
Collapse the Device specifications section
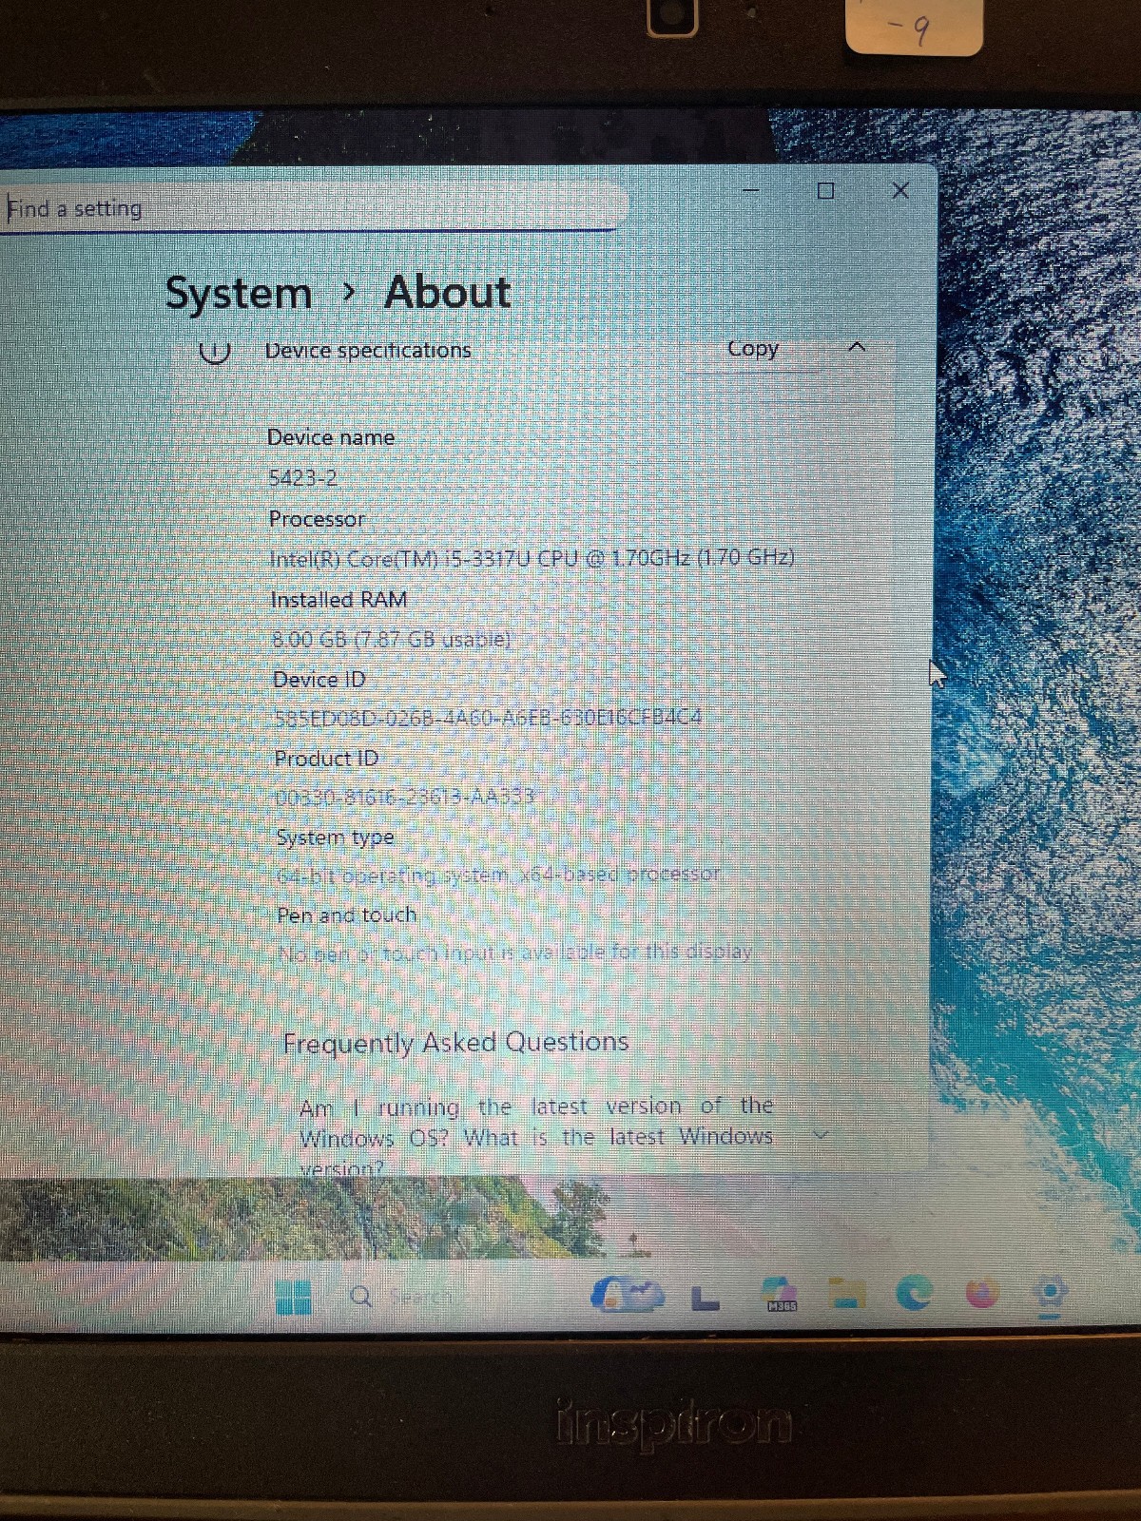tap(857, 347)
